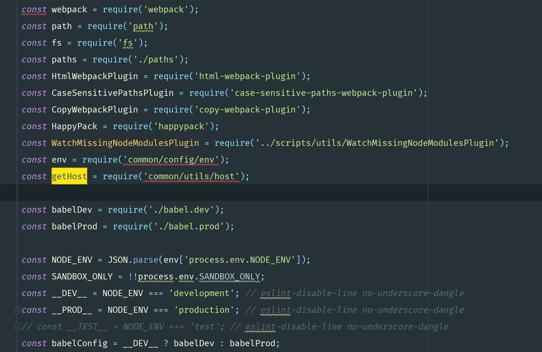Collapse the fold marker beside the __PROD__ line

(x=17, y=311)
